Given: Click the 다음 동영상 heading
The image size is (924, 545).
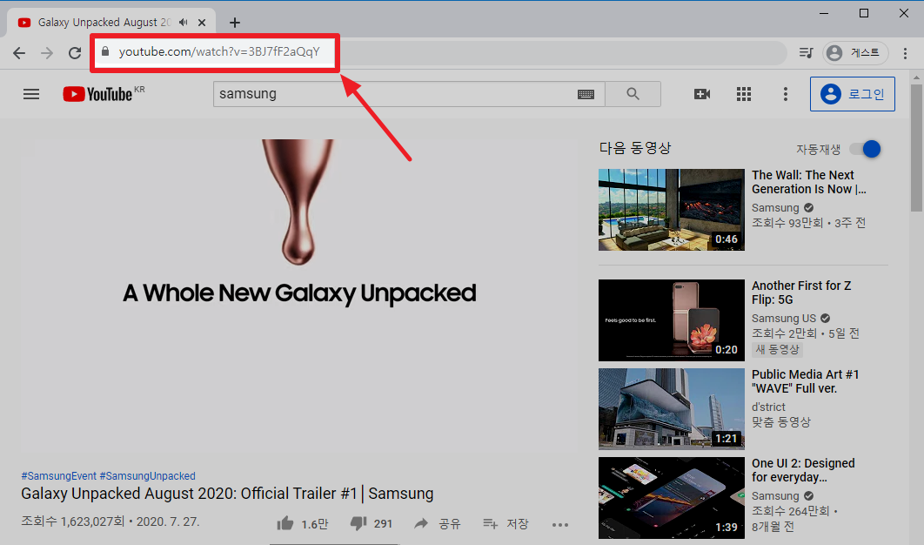Looking at the screenshot, I should pyautogui.click(x=634, y=147).
